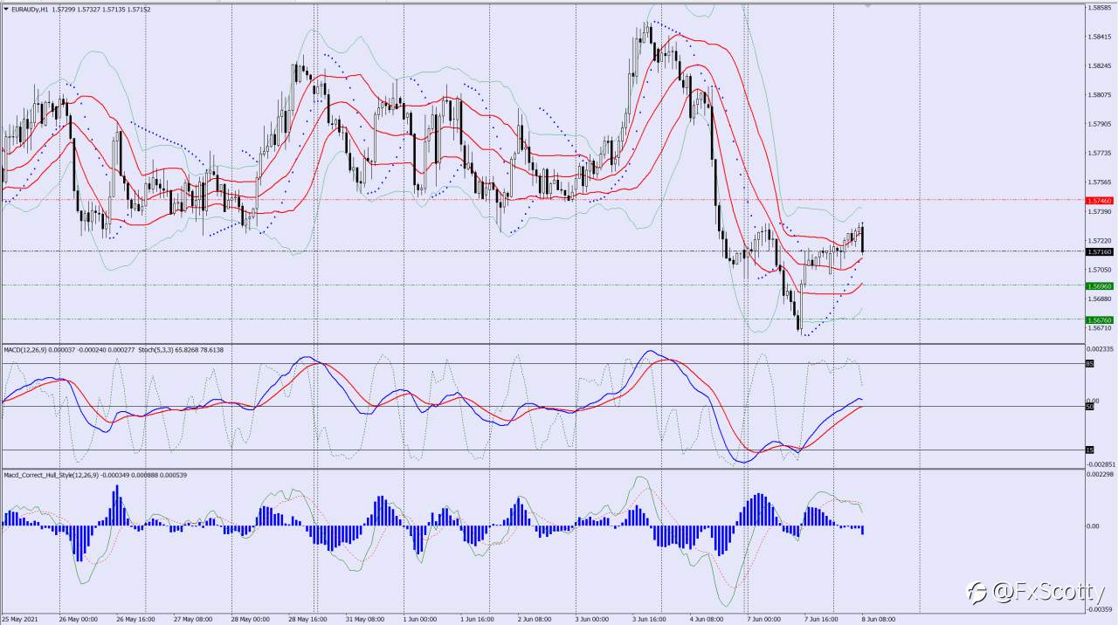Click the 28 May 00:00 time label

tap(252, 620)
